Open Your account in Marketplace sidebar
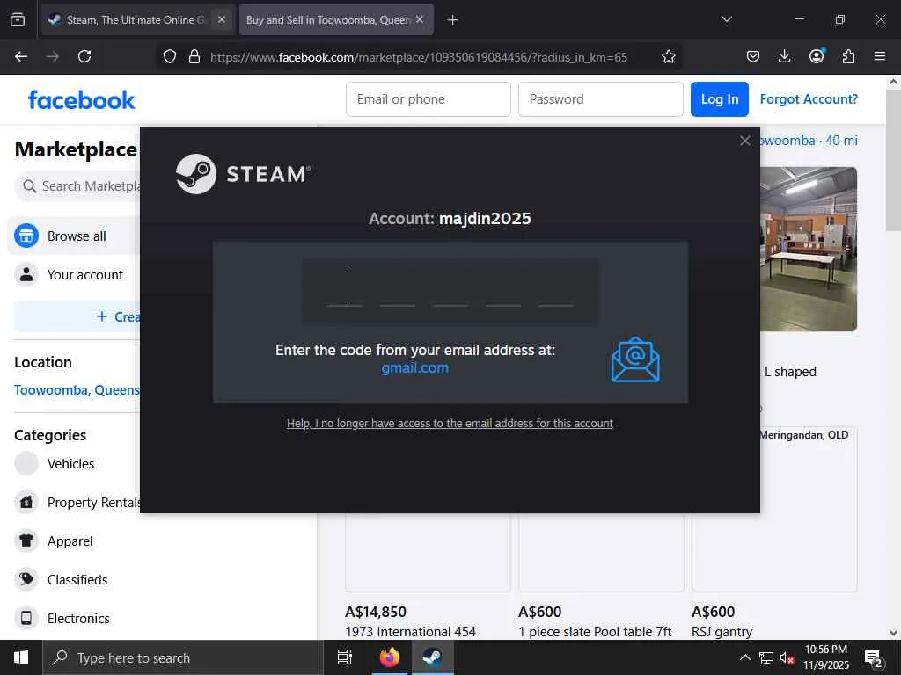 pos(75,274)
